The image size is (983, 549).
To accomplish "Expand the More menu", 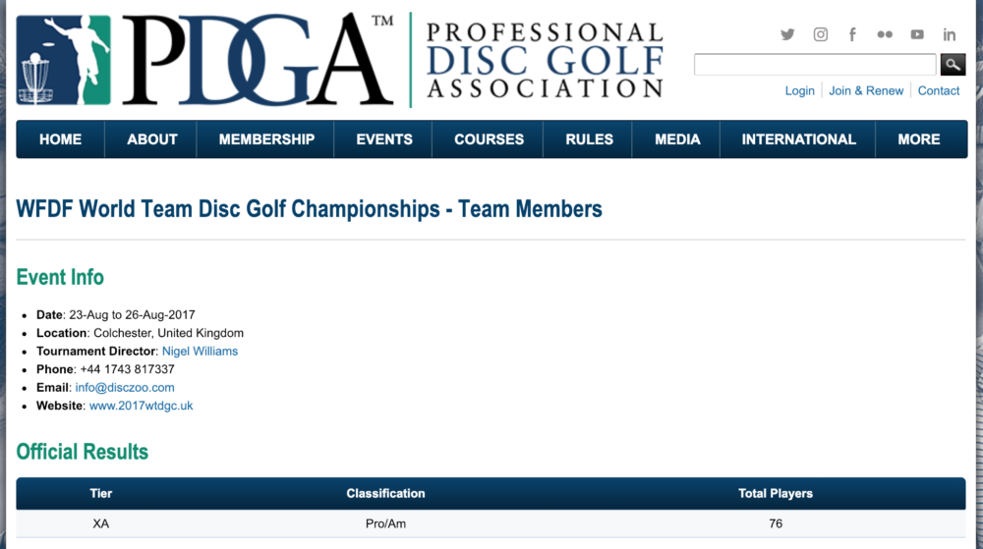I will pos(919,139).
